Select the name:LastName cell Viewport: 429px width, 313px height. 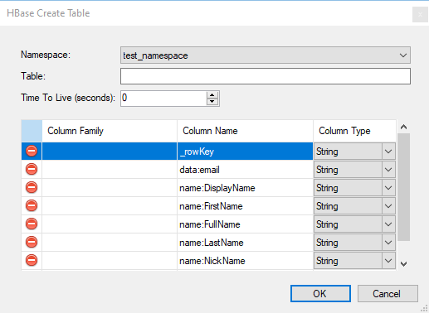tap(245, 243)
